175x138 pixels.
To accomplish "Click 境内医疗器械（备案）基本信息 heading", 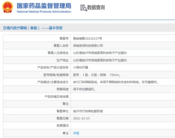I will pyautogui.click(x=34, y=28).
